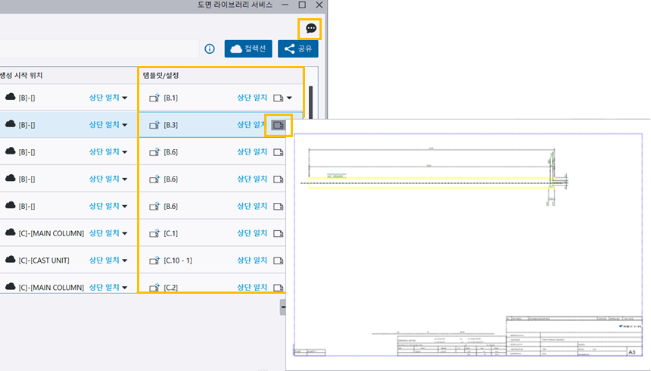
Task: Open 상단 일치 dropdown for [C]-[CAST UNIT]
Action: (x=108, y=260)
